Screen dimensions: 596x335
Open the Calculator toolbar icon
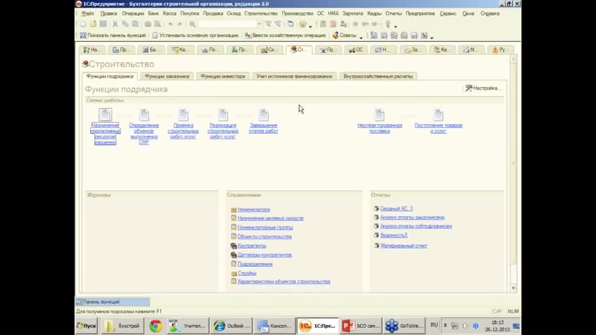323,24
